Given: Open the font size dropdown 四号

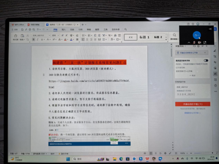Looking at the screenshot, I should click(x=55, y=36).
